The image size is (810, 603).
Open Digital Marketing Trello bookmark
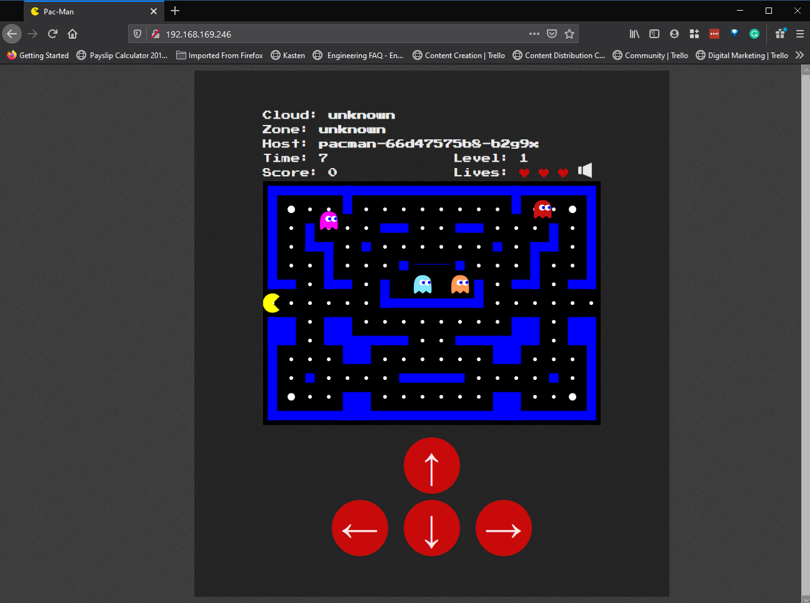742,55
